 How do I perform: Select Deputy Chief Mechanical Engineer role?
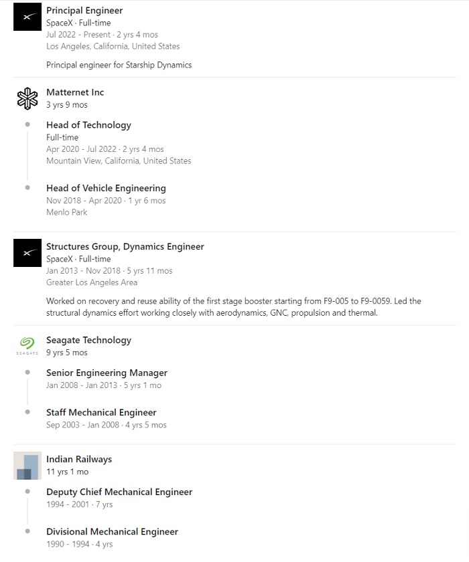click(x=119, y=492)
